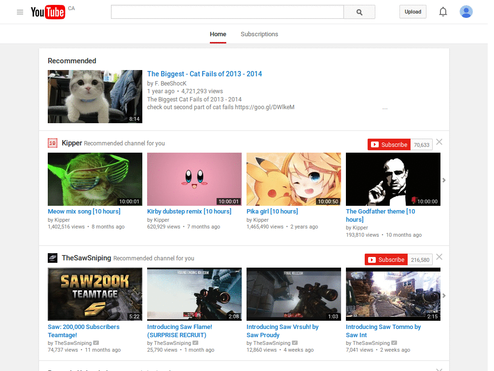This screenshot has width=494, height=371.
Task: Dismiss the Kipper channel recommendation
Action: point(439,142)
